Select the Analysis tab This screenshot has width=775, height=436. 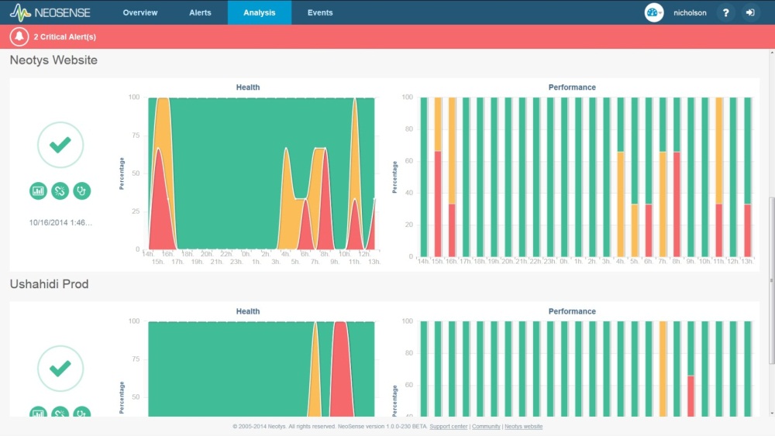(x=259, y=13)
